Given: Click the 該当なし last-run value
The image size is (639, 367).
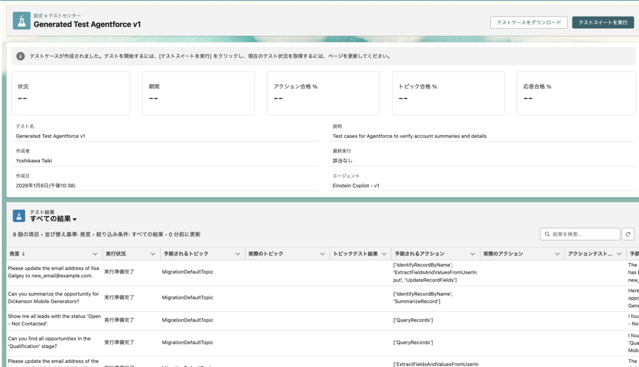Looking at the screenshot, I should point(342,161).
